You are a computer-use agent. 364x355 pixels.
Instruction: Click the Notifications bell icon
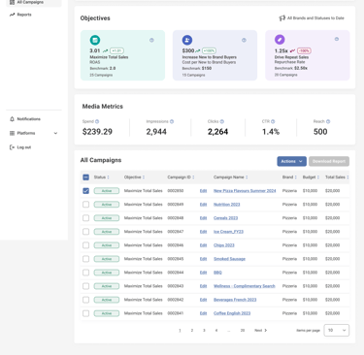pyautogui.click(x=12, y=119)
